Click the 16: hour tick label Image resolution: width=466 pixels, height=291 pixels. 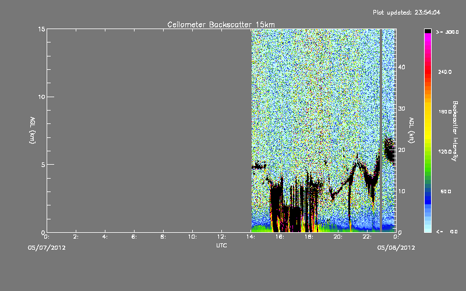(280, 237)
